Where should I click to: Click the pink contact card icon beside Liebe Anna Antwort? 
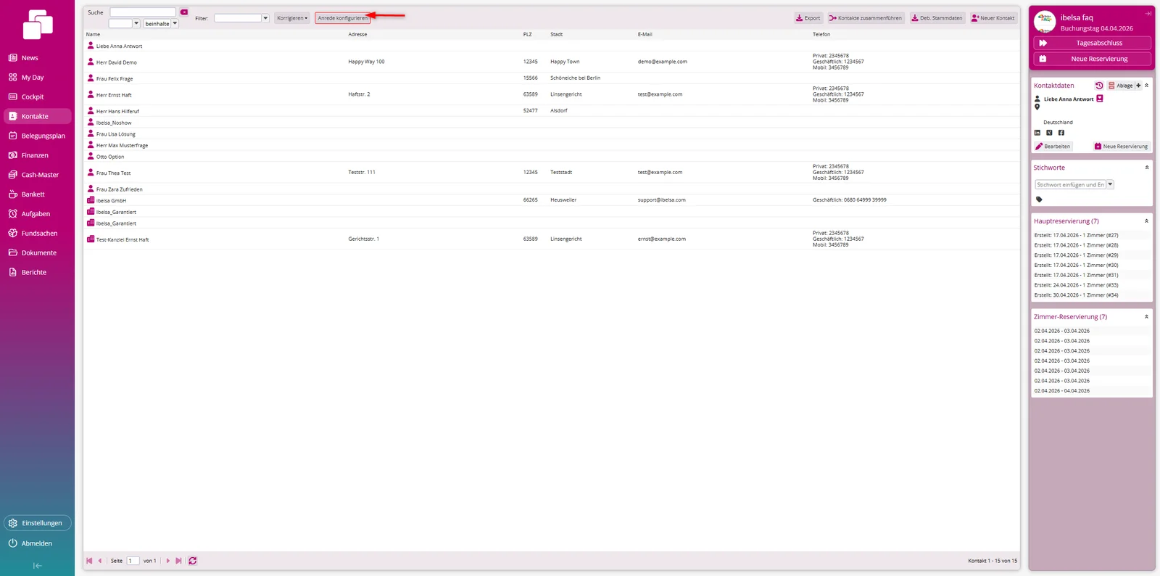(x=1100, y=99)
